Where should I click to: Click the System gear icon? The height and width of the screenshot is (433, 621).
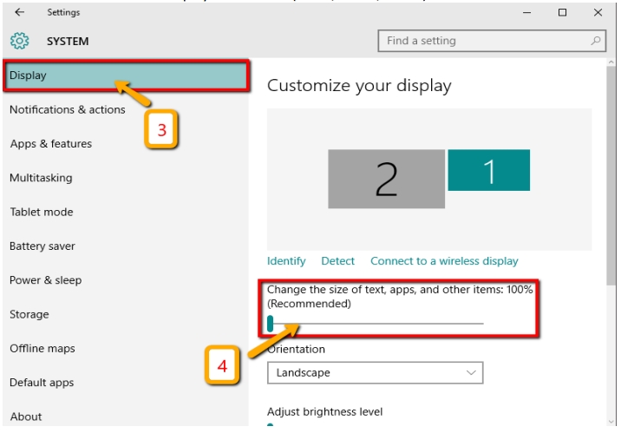[x=19, y=41]
